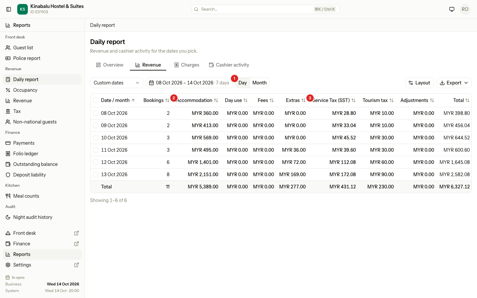This screenshot has height=298, width=477.
Task: Sort by the Fees column arrows
Action: (x=272, y=100)
